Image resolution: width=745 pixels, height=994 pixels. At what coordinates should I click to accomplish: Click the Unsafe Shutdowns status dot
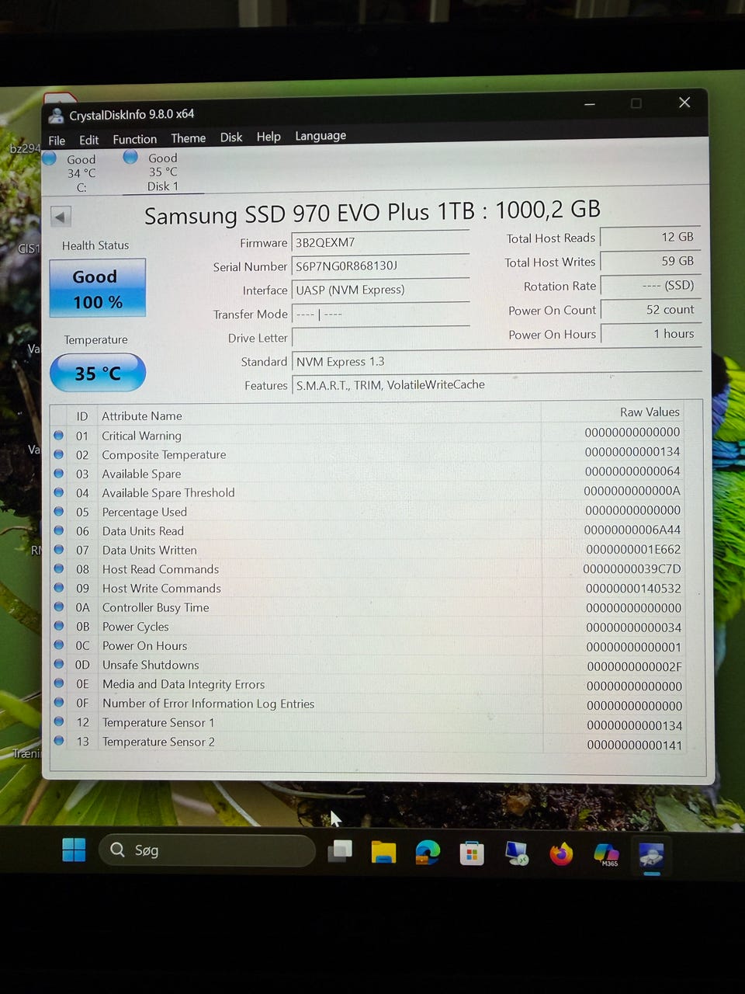tap(59, 665)
